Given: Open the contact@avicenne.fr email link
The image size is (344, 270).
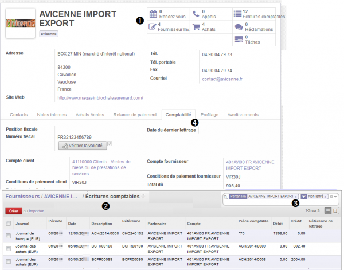Looking at the screenshot, I should pos(222,79).
